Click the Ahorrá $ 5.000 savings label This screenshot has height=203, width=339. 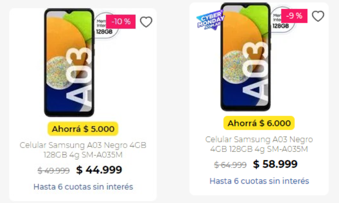pyautogui.click(x=83, y=129)
